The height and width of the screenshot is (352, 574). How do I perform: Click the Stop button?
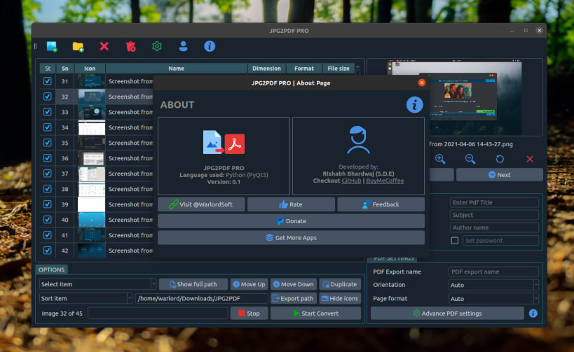(x=249, y=314)
